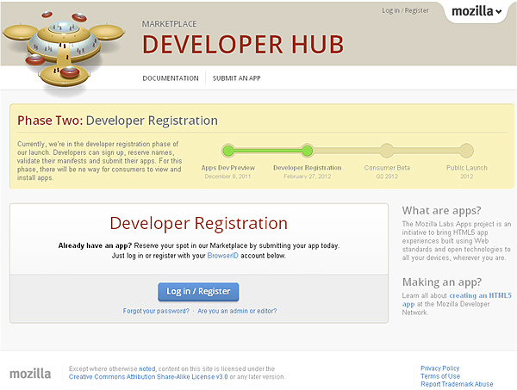Open the BrowserID link

point(222,256)
